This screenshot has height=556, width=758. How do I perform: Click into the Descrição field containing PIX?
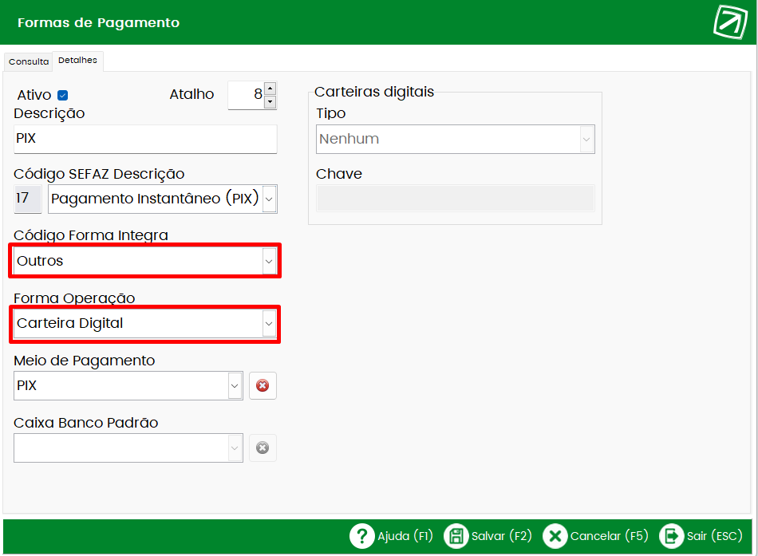click(x=145, y=139)
